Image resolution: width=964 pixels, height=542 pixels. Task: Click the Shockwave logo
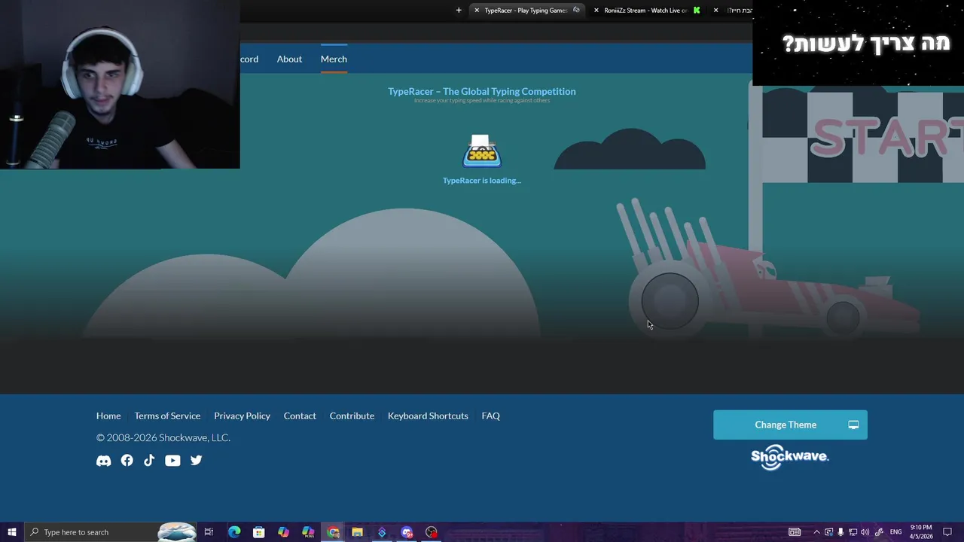coord(789,457)
